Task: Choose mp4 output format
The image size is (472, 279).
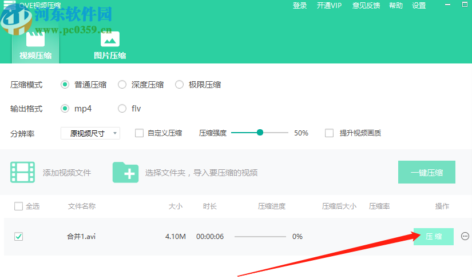Action: click(x=65, y=109)
